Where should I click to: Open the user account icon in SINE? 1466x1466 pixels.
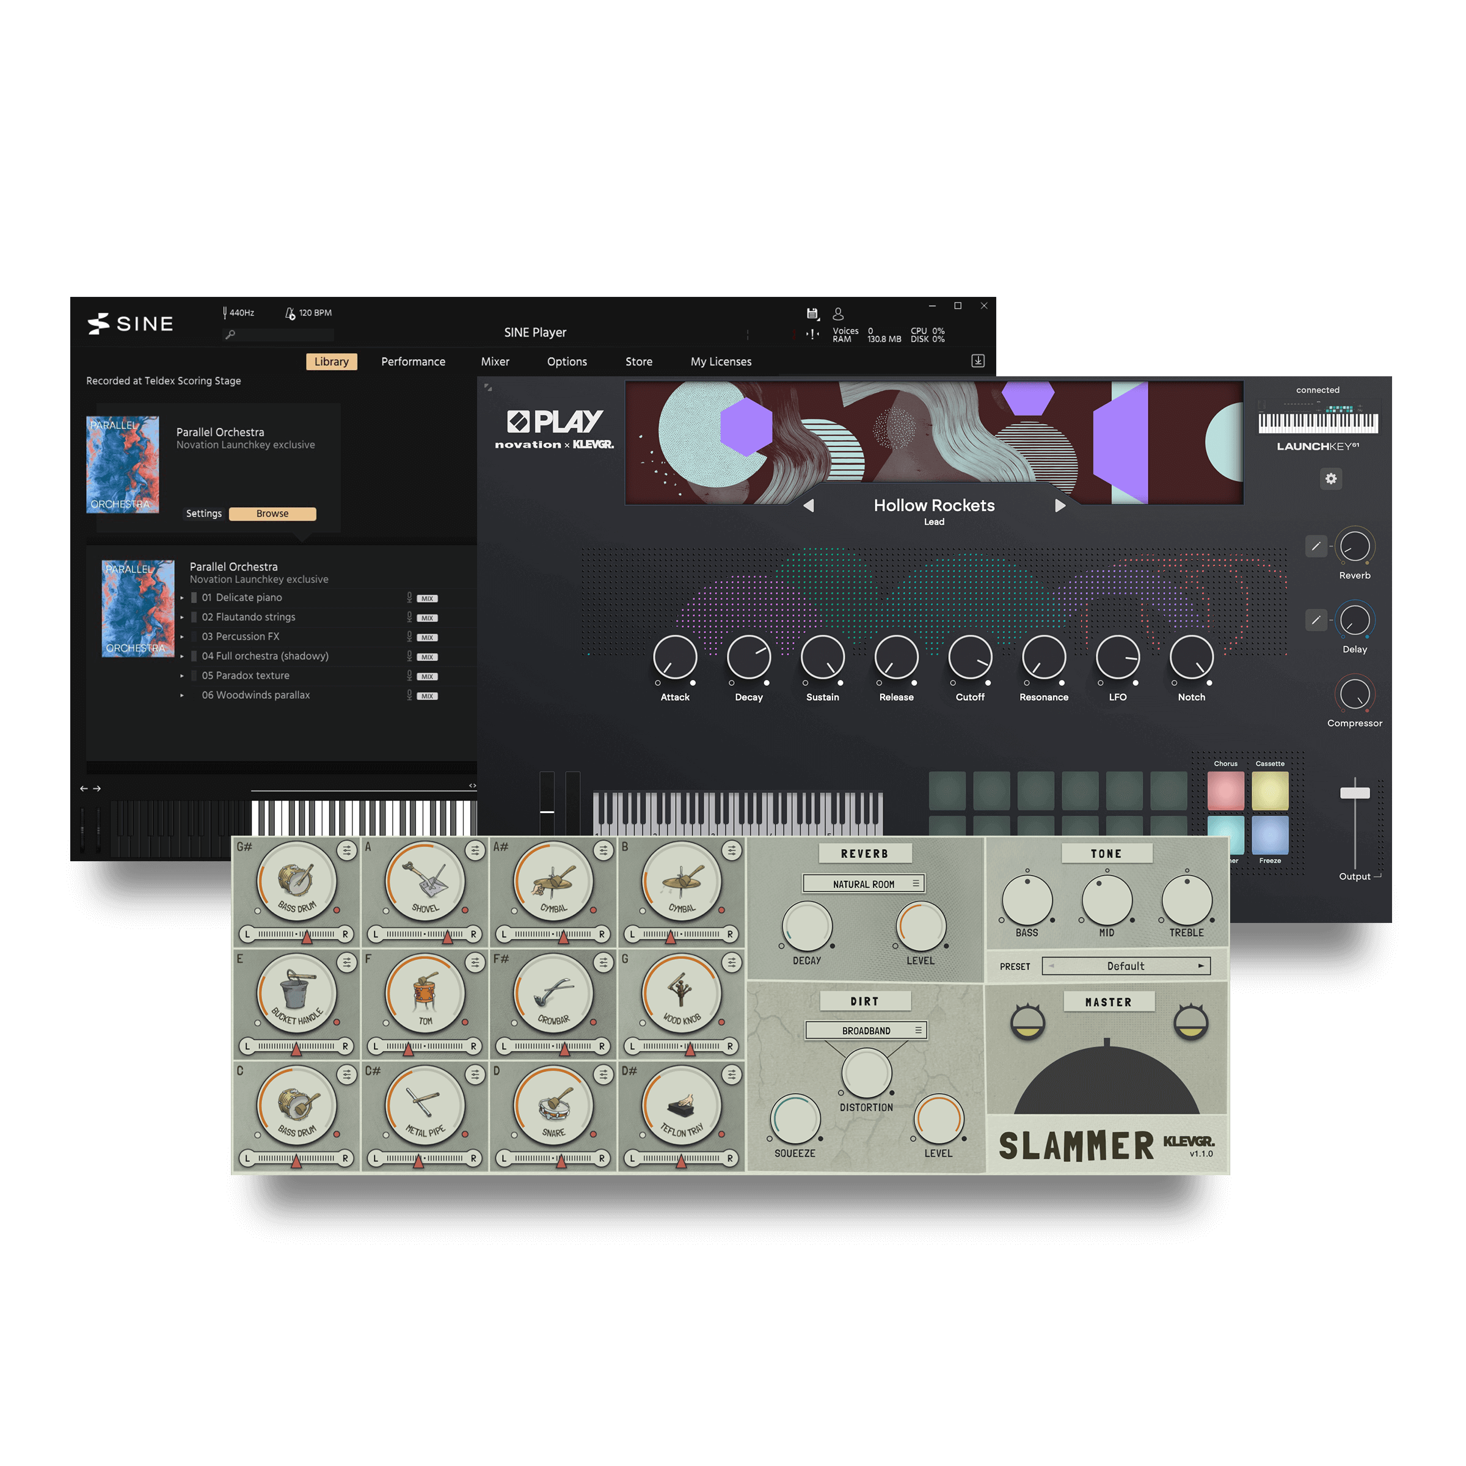(x=837, y=313)
